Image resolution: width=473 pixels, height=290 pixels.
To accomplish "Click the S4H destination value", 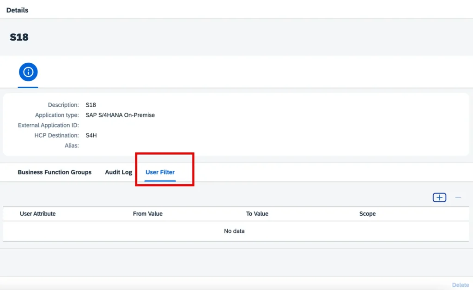I will pyautogui.click(x=91, y=135).
